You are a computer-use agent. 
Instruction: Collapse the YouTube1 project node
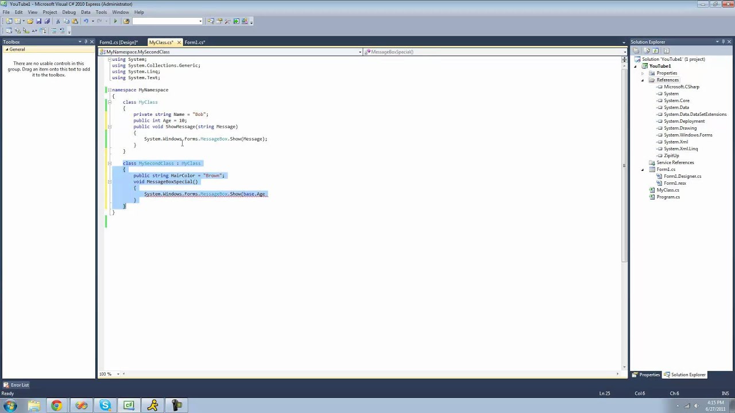pos(636,67)
